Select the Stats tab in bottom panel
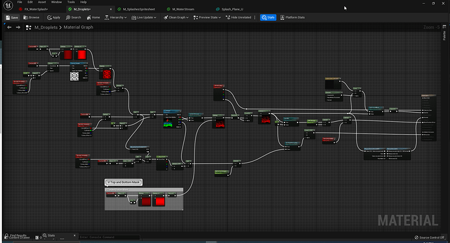The image size is (450, 243). [51, 236]
